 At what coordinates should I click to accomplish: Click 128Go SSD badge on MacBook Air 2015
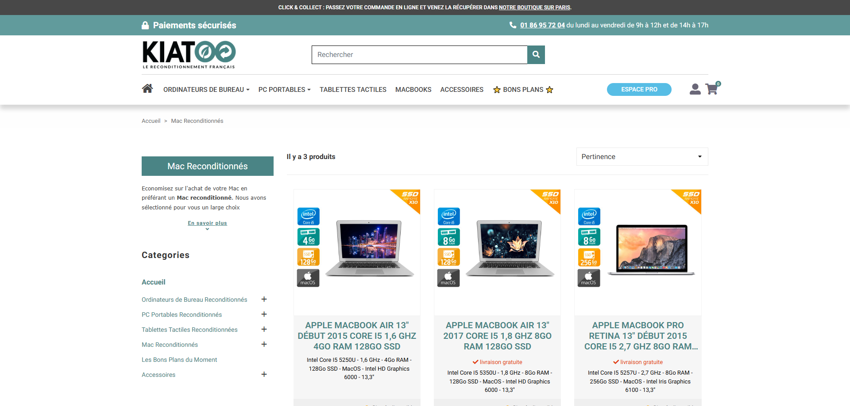click(x=308, y=257)
